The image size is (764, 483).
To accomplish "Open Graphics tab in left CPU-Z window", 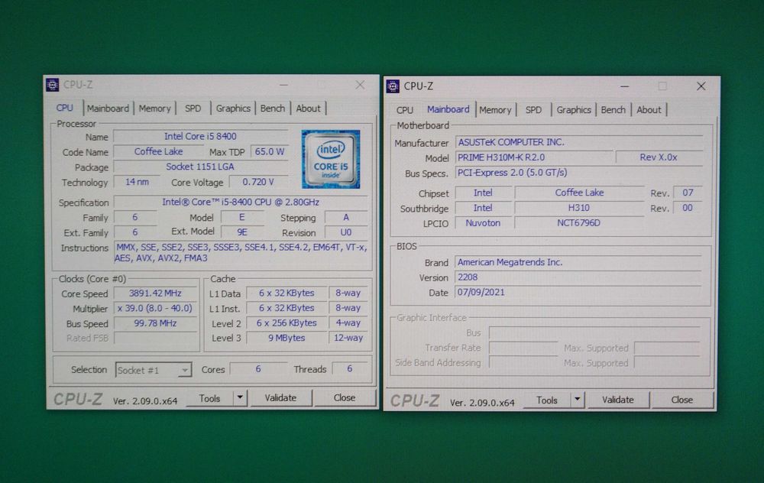I will click(x=233, y=109).
